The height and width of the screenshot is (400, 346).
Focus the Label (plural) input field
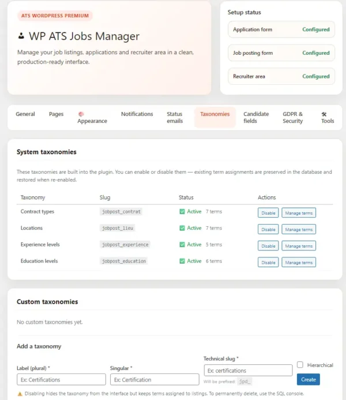(61, 379)
